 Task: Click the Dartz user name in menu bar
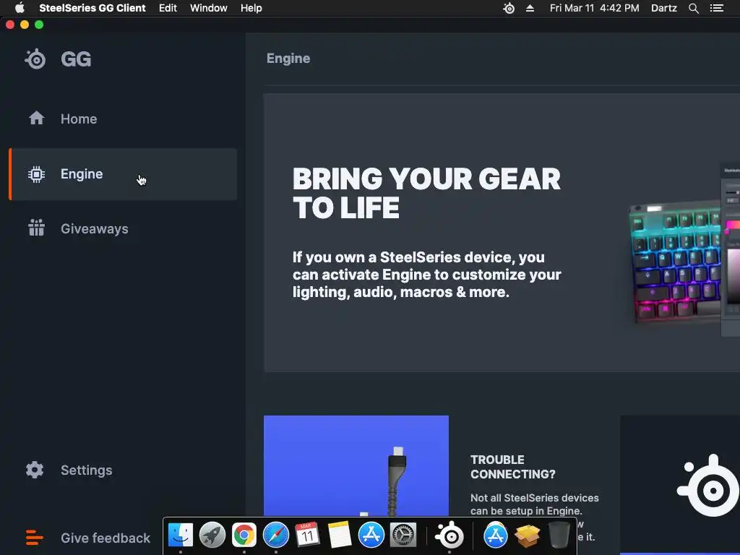tap(663, 8)
